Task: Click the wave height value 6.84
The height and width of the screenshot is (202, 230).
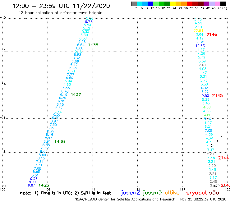Action: [x=81, y=45]
